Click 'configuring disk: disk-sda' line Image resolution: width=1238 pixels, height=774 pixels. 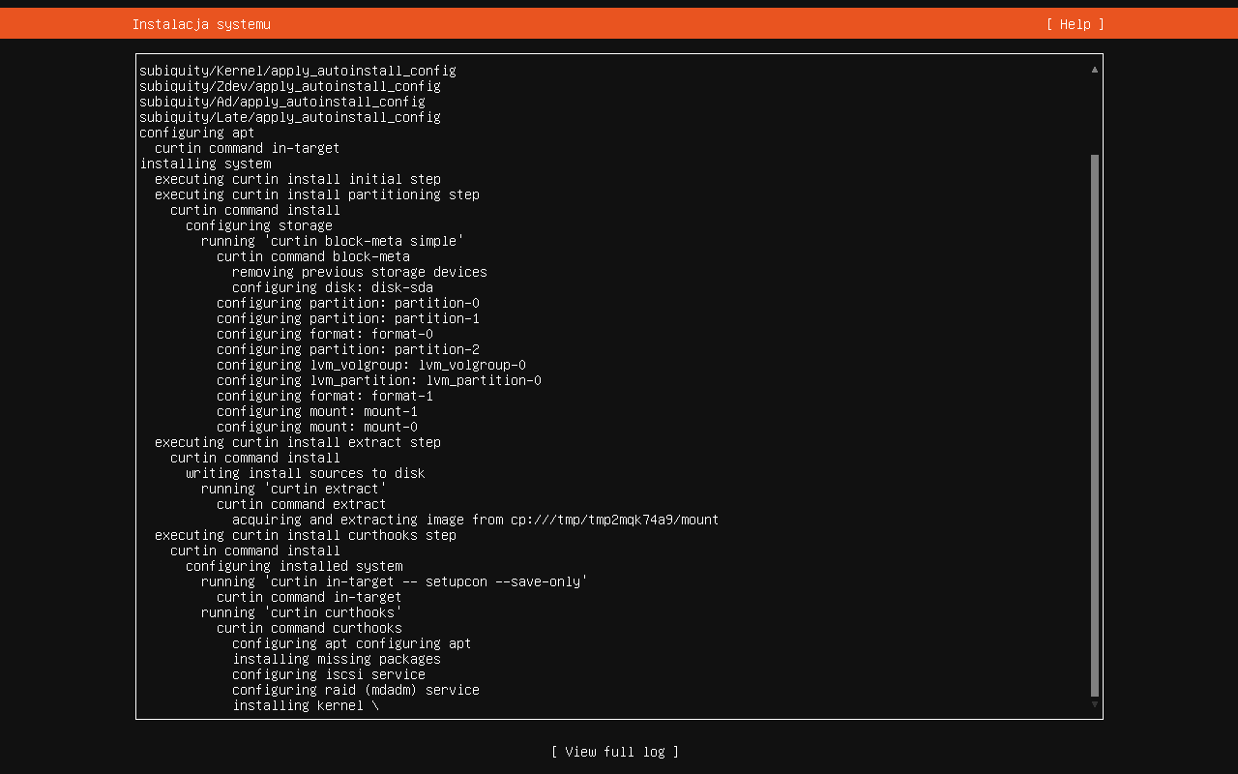(333, 287)
